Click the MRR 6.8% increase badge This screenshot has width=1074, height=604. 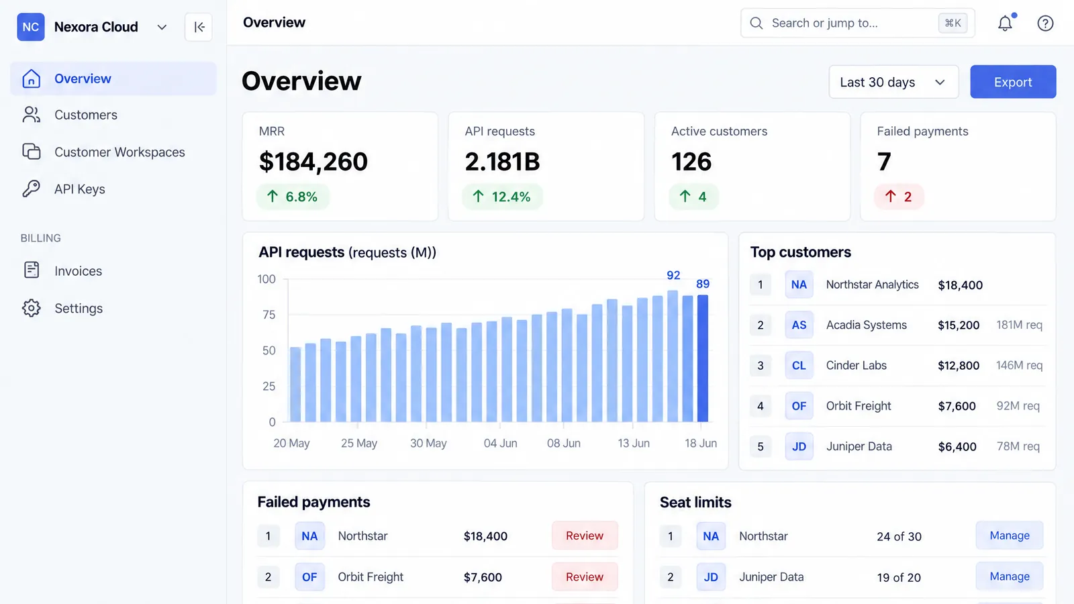coord(292,197)
